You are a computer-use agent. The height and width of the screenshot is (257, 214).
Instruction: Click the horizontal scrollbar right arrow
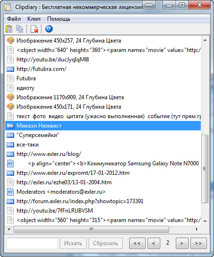coord(197,229)
